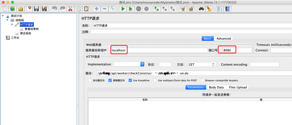Image resolution: width=292 pixels, height=125 pixels.
Task: Switch to the Basic tab
Action: tap(208, 38)
